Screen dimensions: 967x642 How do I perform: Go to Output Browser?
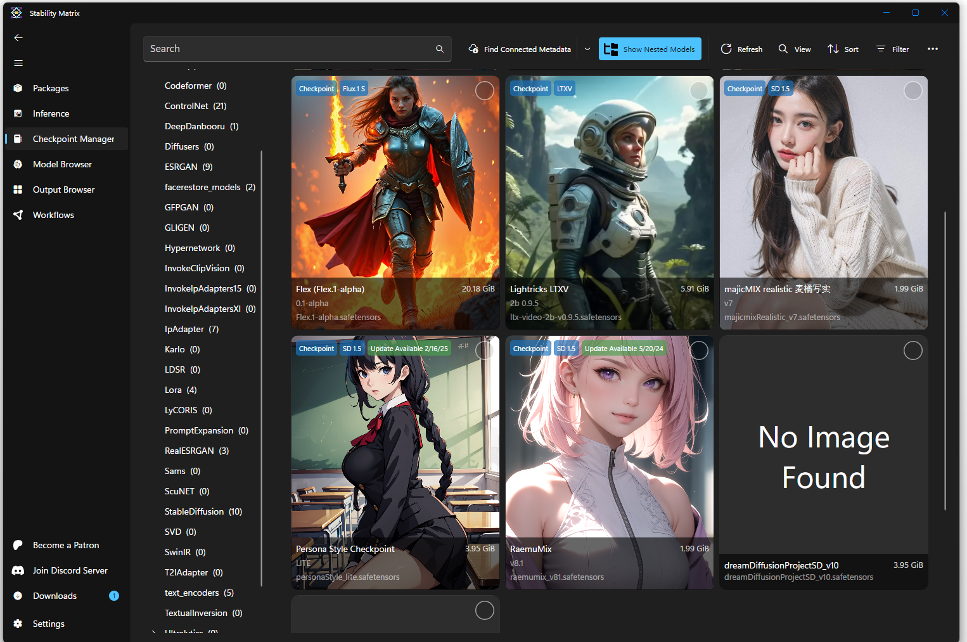pos(66,189)
